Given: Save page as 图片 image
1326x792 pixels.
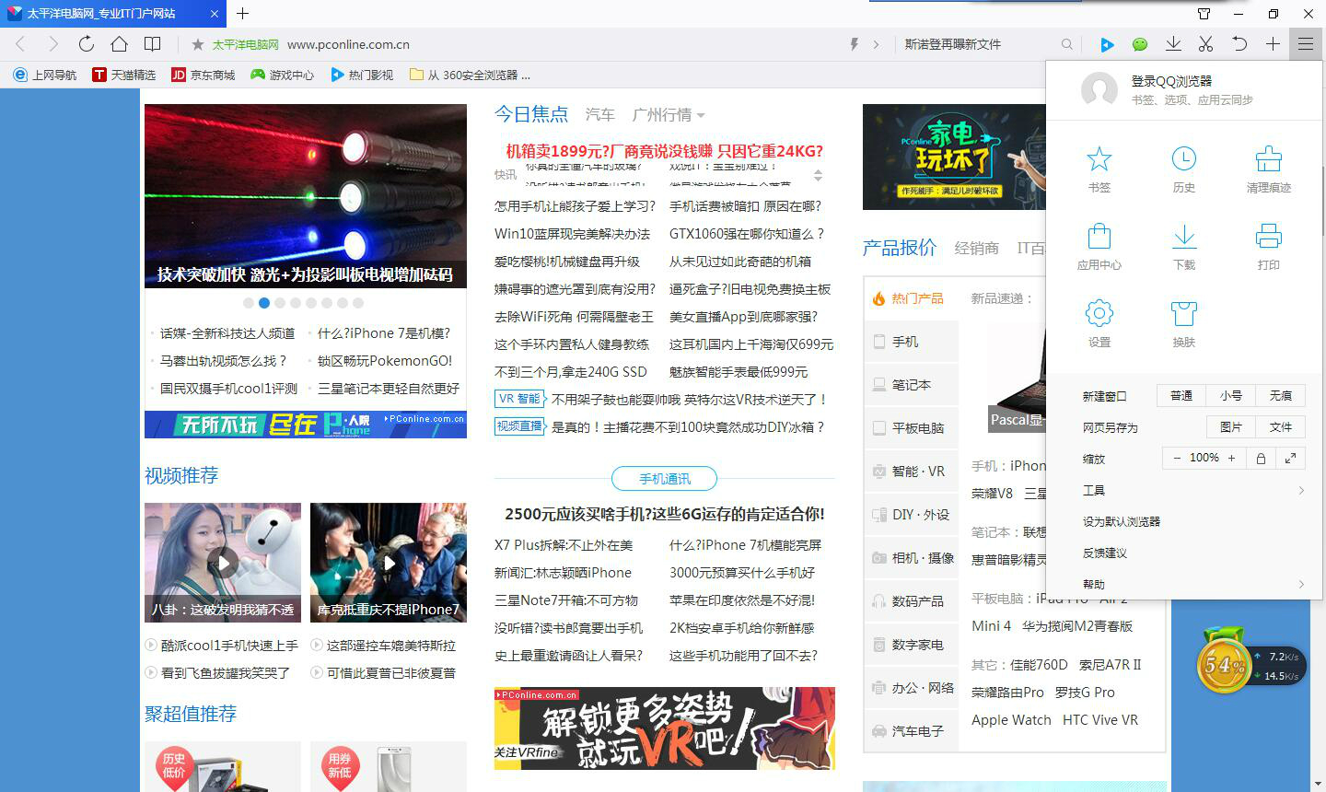Looking at the screenshot, I should pyautogui.click(x=1231, y=427).
